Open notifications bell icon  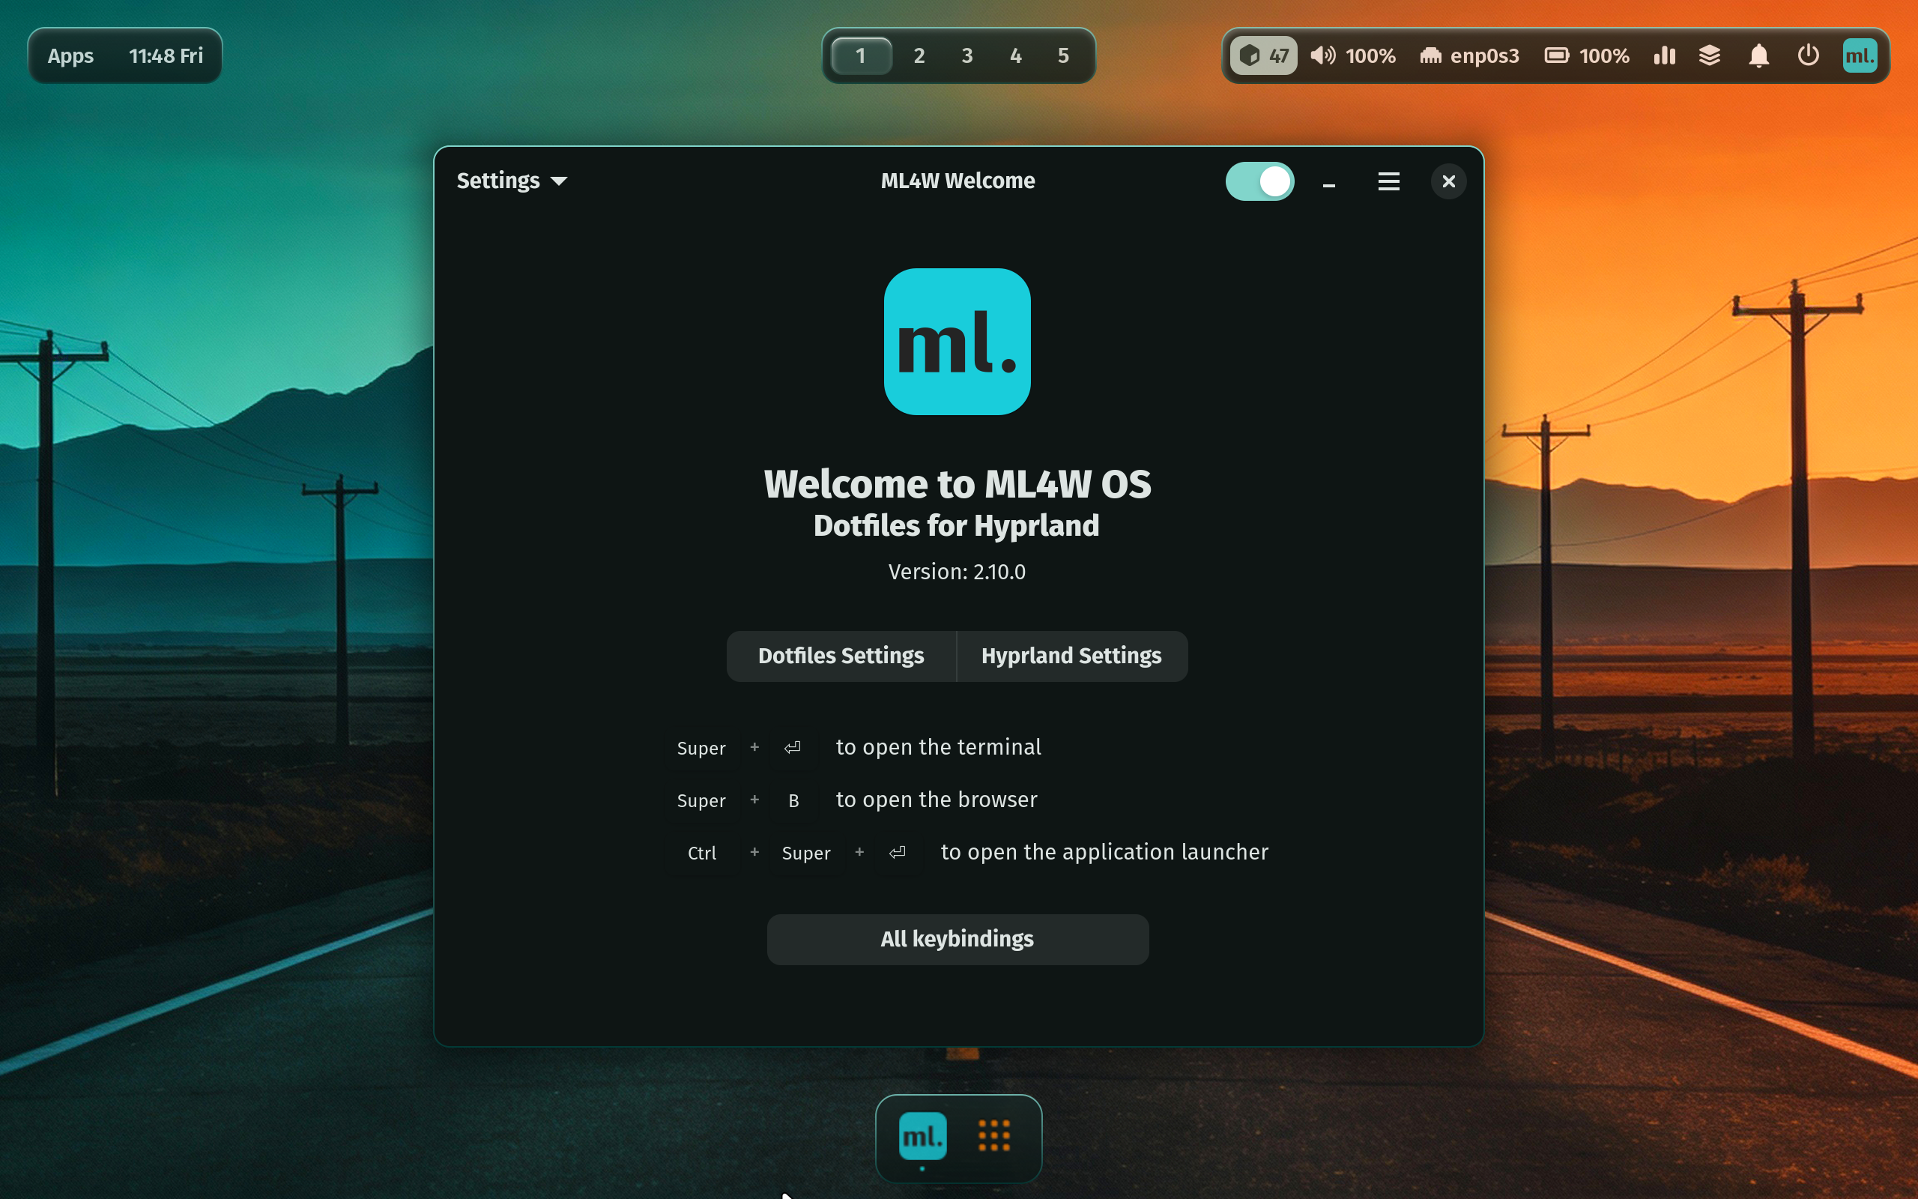pos(1758,55)
